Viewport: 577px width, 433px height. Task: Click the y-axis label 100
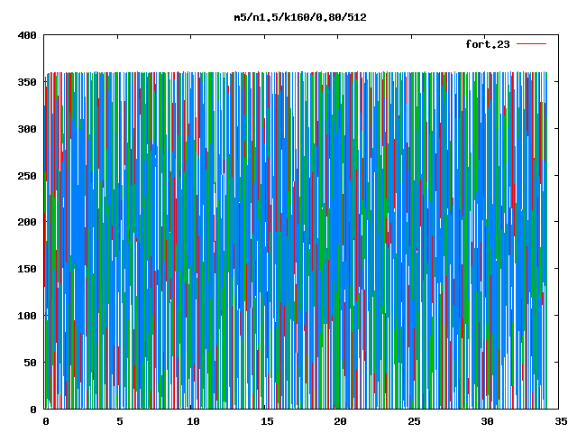tap(27, 316)
